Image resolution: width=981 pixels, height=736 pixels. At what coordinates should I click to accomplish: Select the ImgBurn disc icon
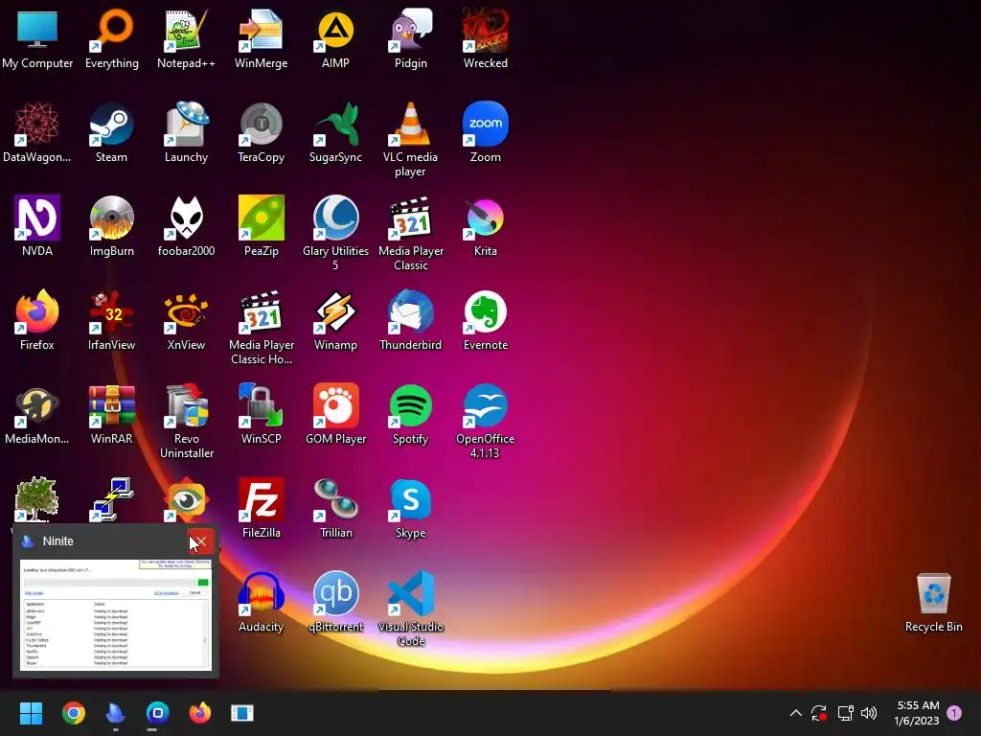pyautogui.click(x=111, y=226)
